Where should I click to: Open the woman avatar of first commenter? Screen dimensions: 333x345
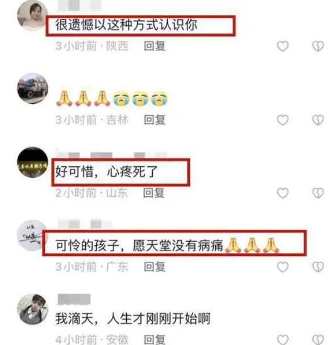32,15
